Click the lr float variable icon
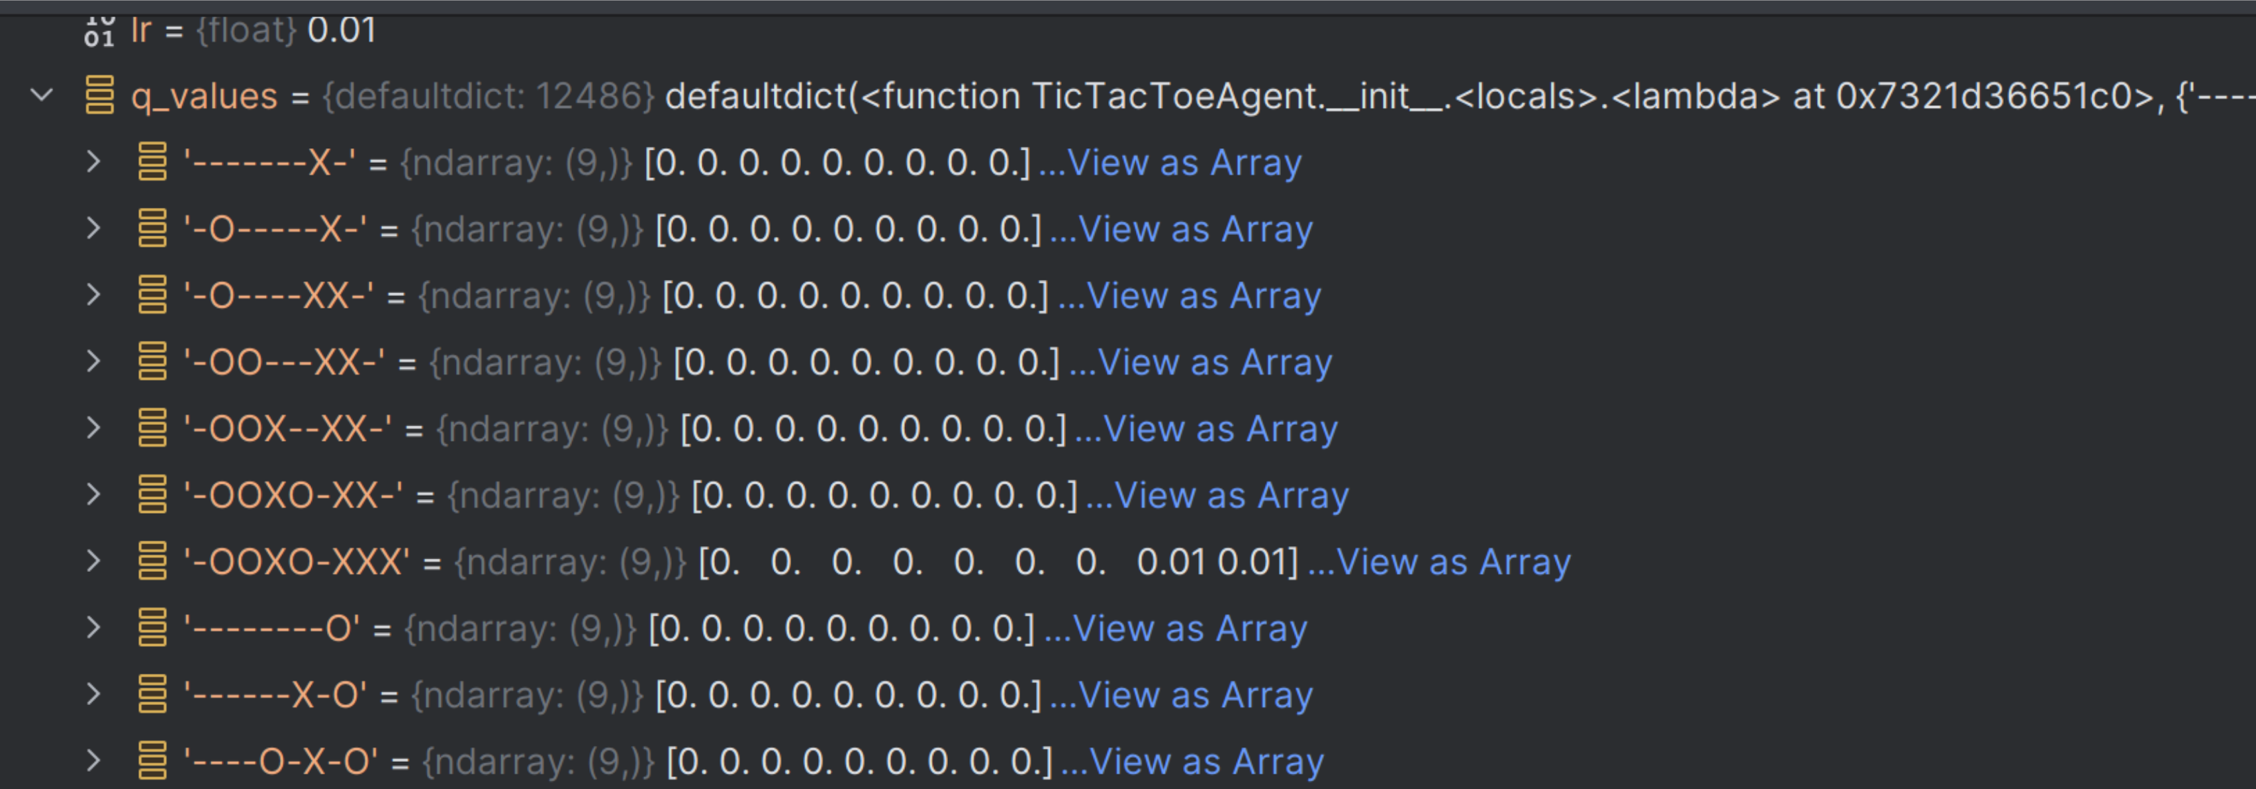The width and height of the screenshot is (2256, 789). click(99, 30)
